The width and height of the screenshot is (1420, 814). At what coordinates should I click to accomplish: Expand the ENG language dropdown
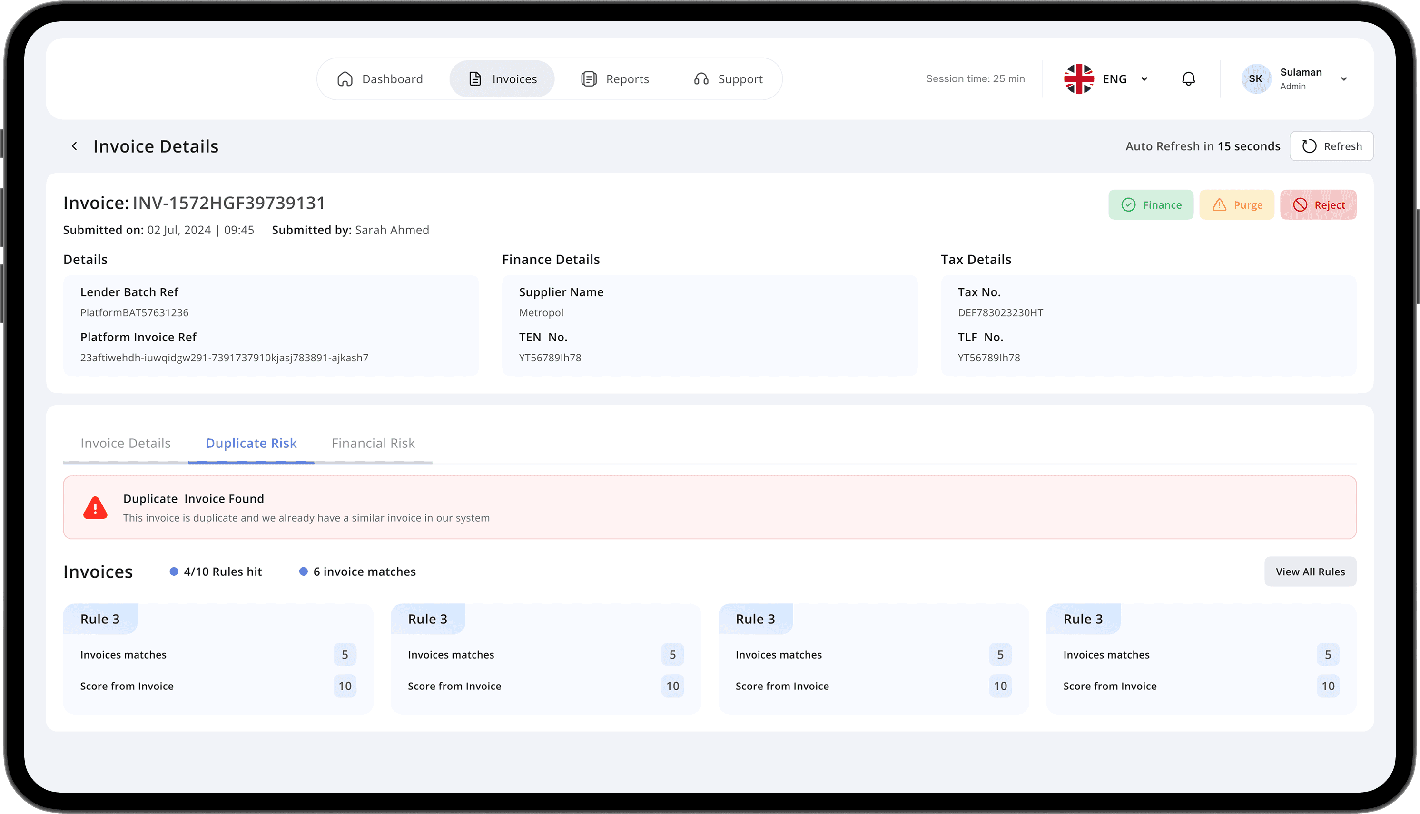click(x=1144, y=79)
